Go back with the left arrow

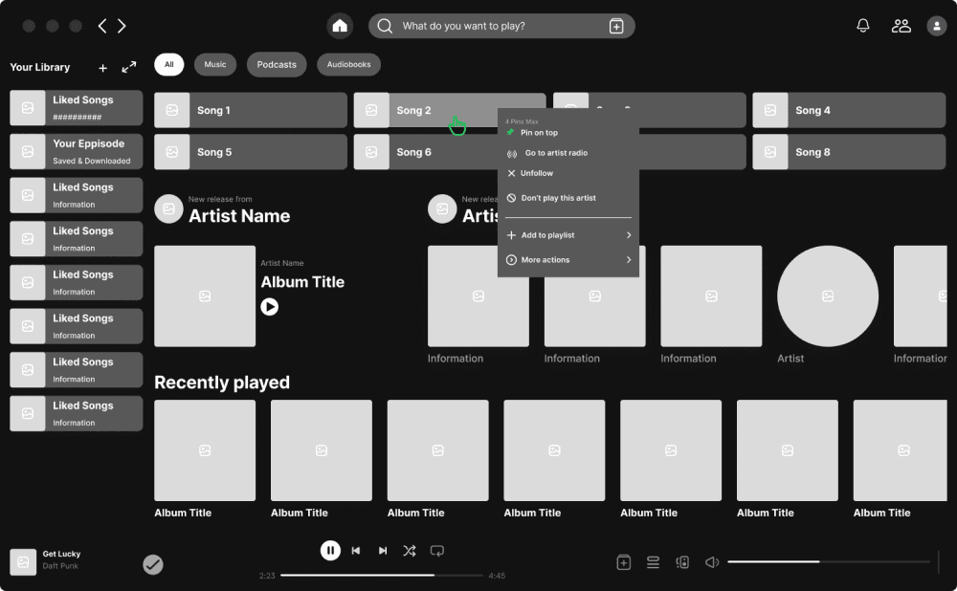102,26
